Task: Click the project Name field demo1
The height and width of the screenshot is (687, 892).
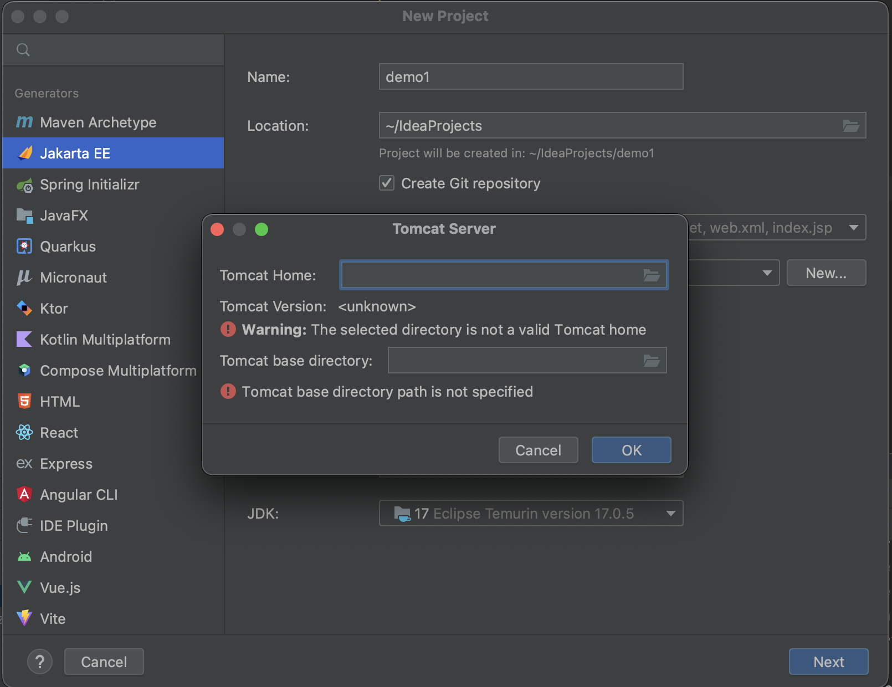Action: pyautogui.click(x=531, y=76)
